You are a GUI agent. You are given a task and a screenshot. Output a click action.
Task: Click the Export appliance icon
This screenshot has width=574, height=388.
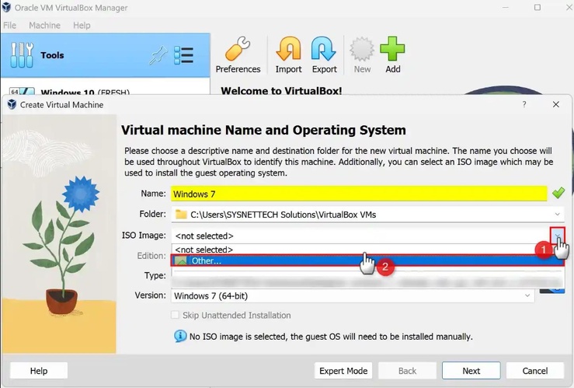tap(324, 55)
